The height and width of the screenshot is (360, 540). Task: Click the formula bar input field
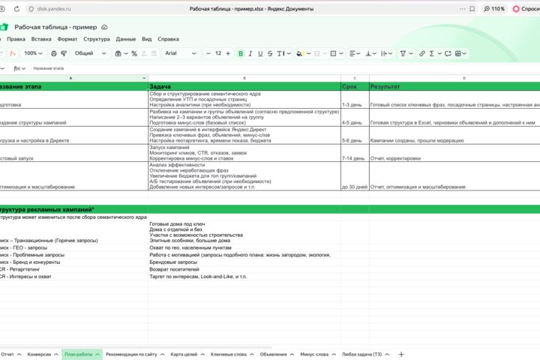(285, 68)
